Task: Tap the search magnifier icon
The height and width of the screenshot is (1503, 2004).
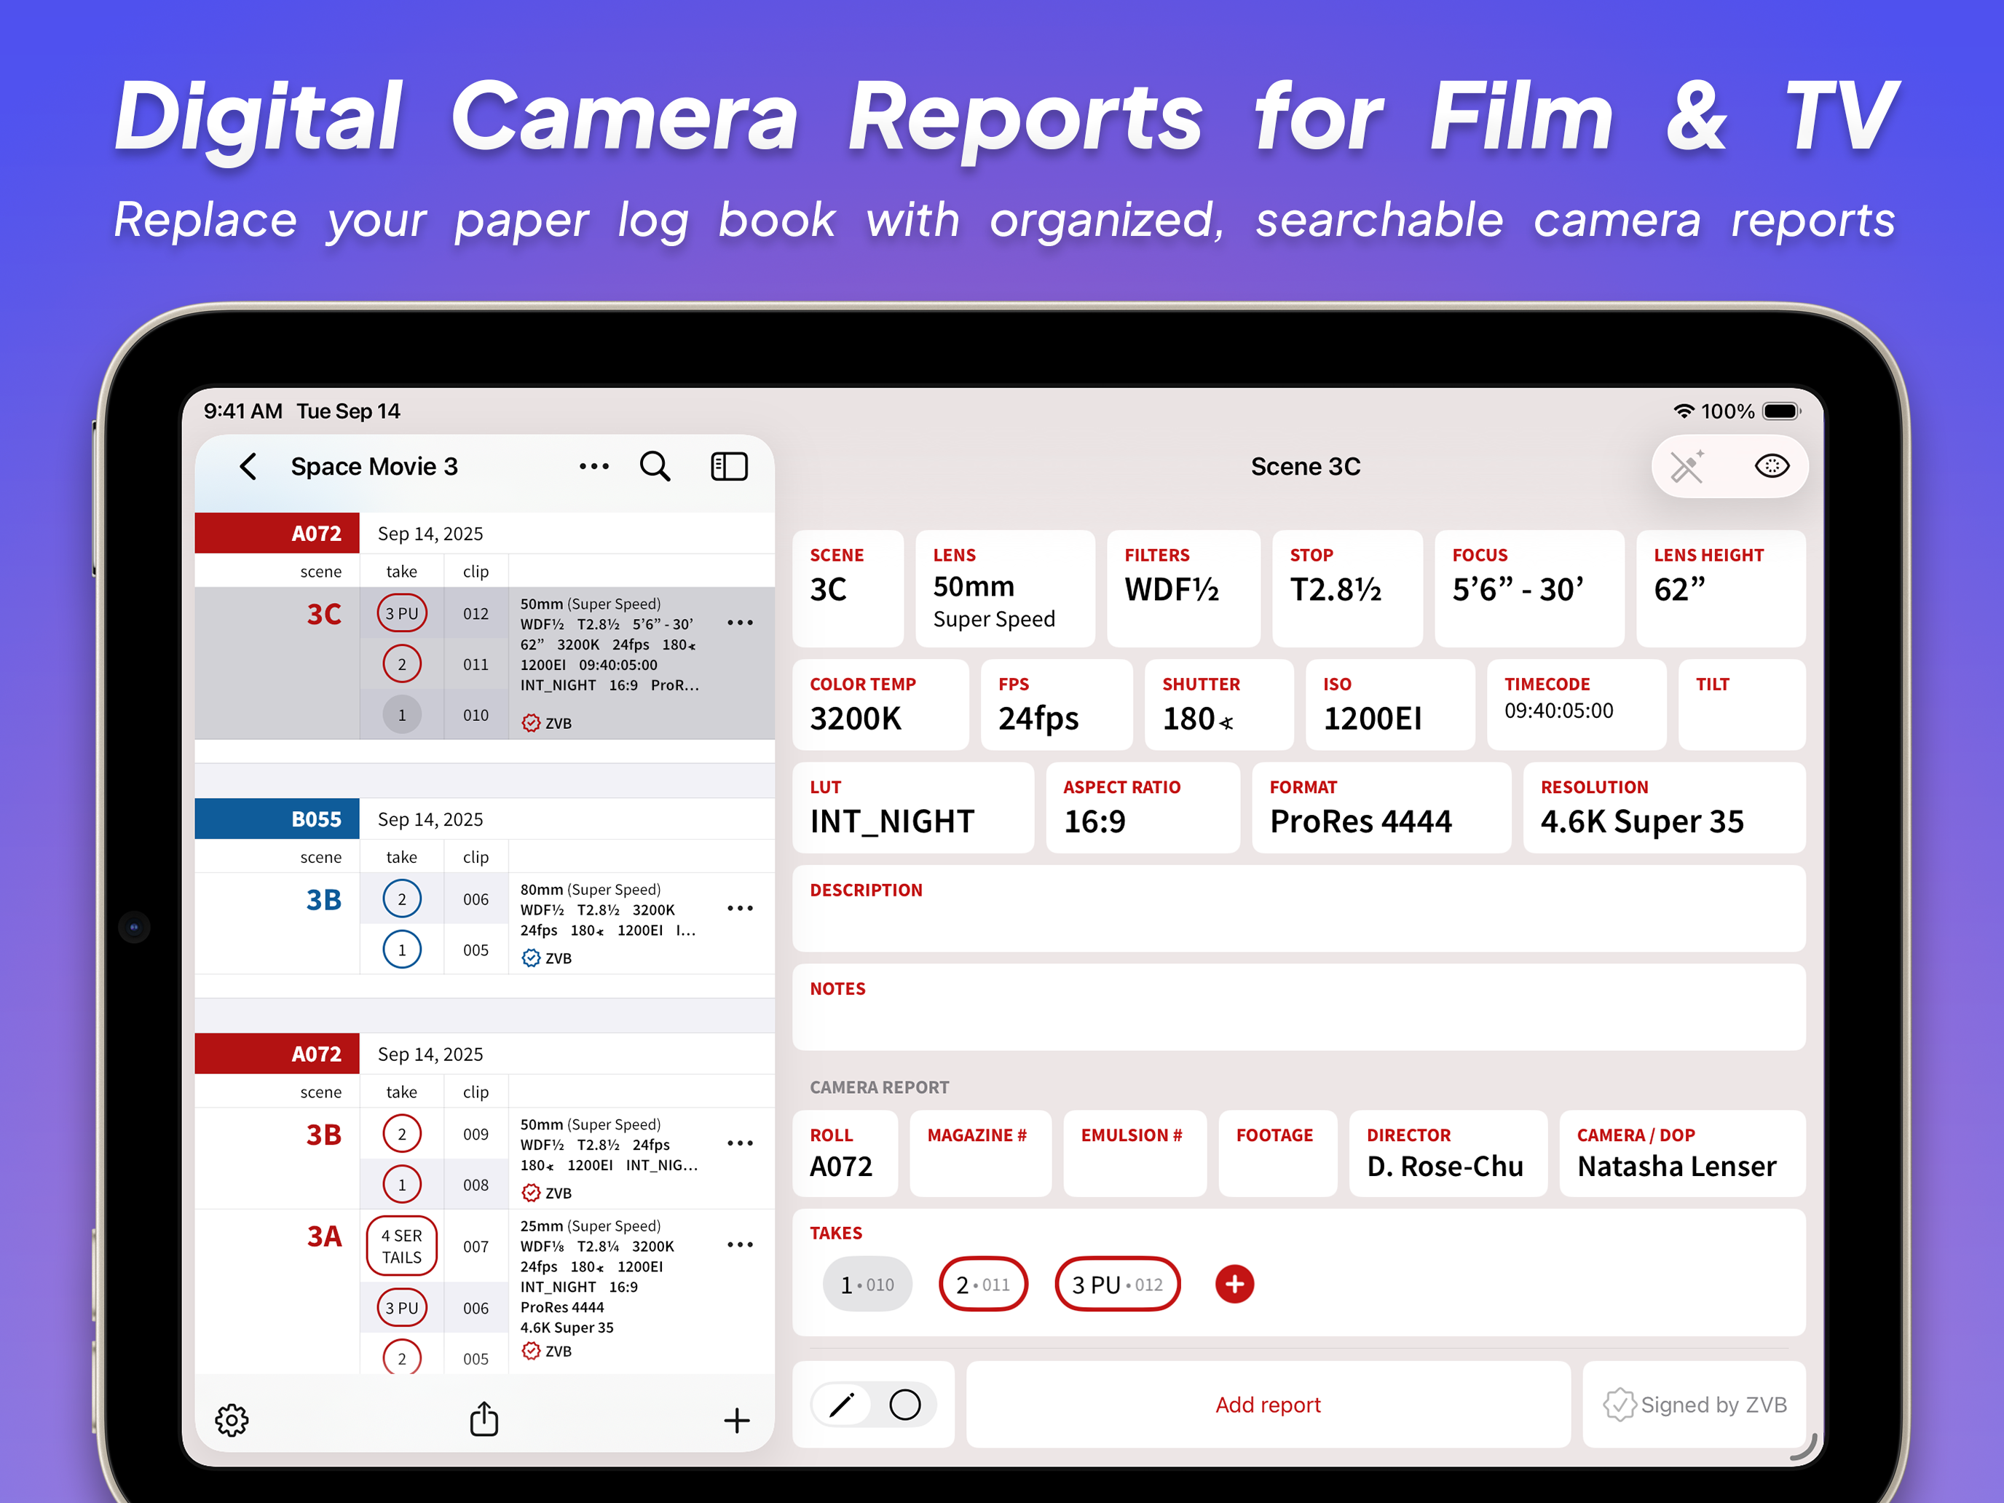Action: click(x=654, y=467)
